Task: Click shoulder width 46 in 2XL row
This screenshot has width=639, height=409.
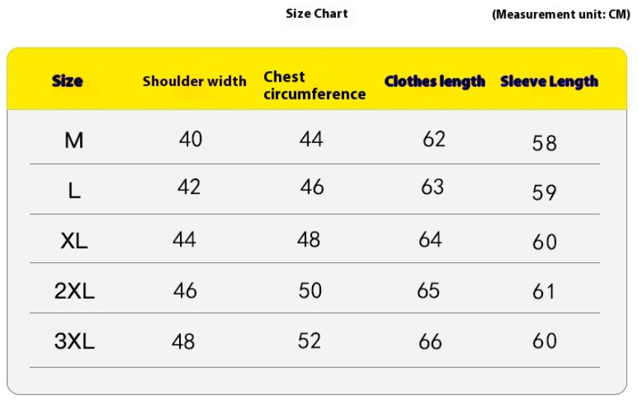Action: click(x=185, y=291)
